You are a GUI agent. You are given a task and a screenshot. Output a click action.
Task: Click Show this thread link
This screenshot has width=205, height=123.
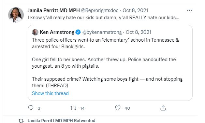click(x=50, y=93)
